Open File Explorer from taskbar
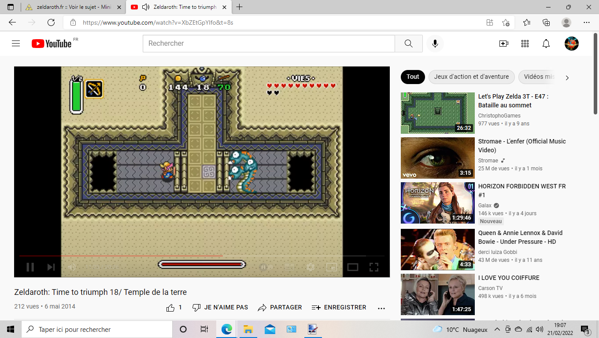Screen dimensions: 599x338 pos(248,329)
